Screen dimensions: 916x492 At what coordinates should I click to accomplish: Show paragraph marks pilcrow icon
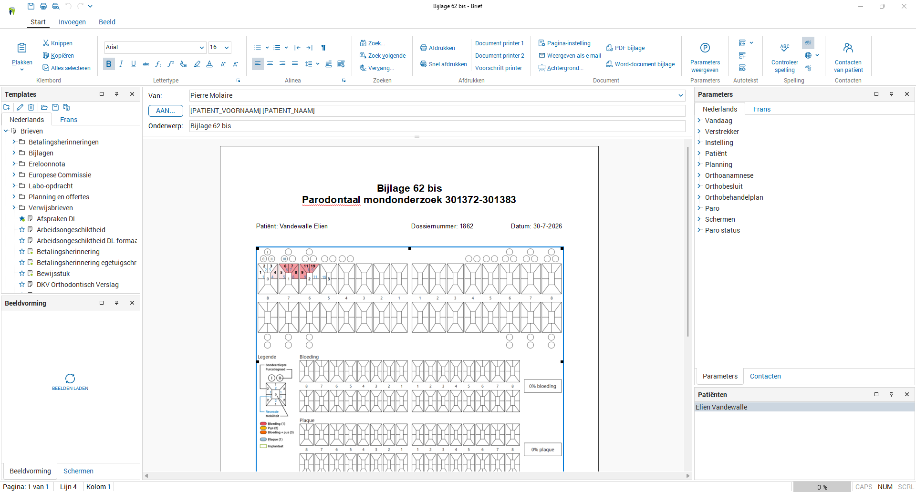[323, 48]
